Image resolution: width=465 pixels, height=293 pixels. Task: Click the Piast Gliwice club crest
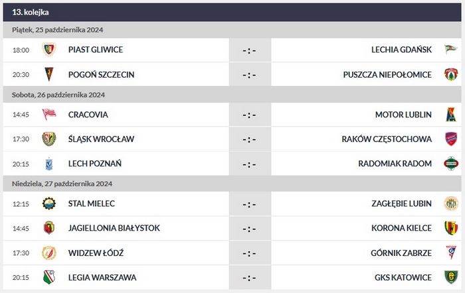click(48, 50)
